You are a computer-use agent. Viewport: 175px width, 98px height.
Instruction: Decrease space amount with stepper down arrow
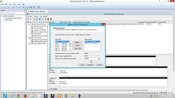tap(99, 59)
